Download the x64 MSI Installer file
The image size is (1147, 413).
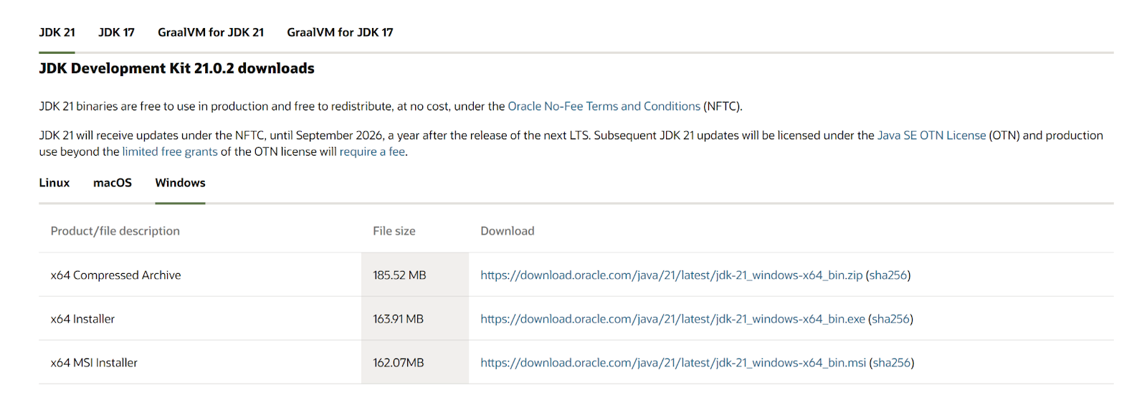673,363
